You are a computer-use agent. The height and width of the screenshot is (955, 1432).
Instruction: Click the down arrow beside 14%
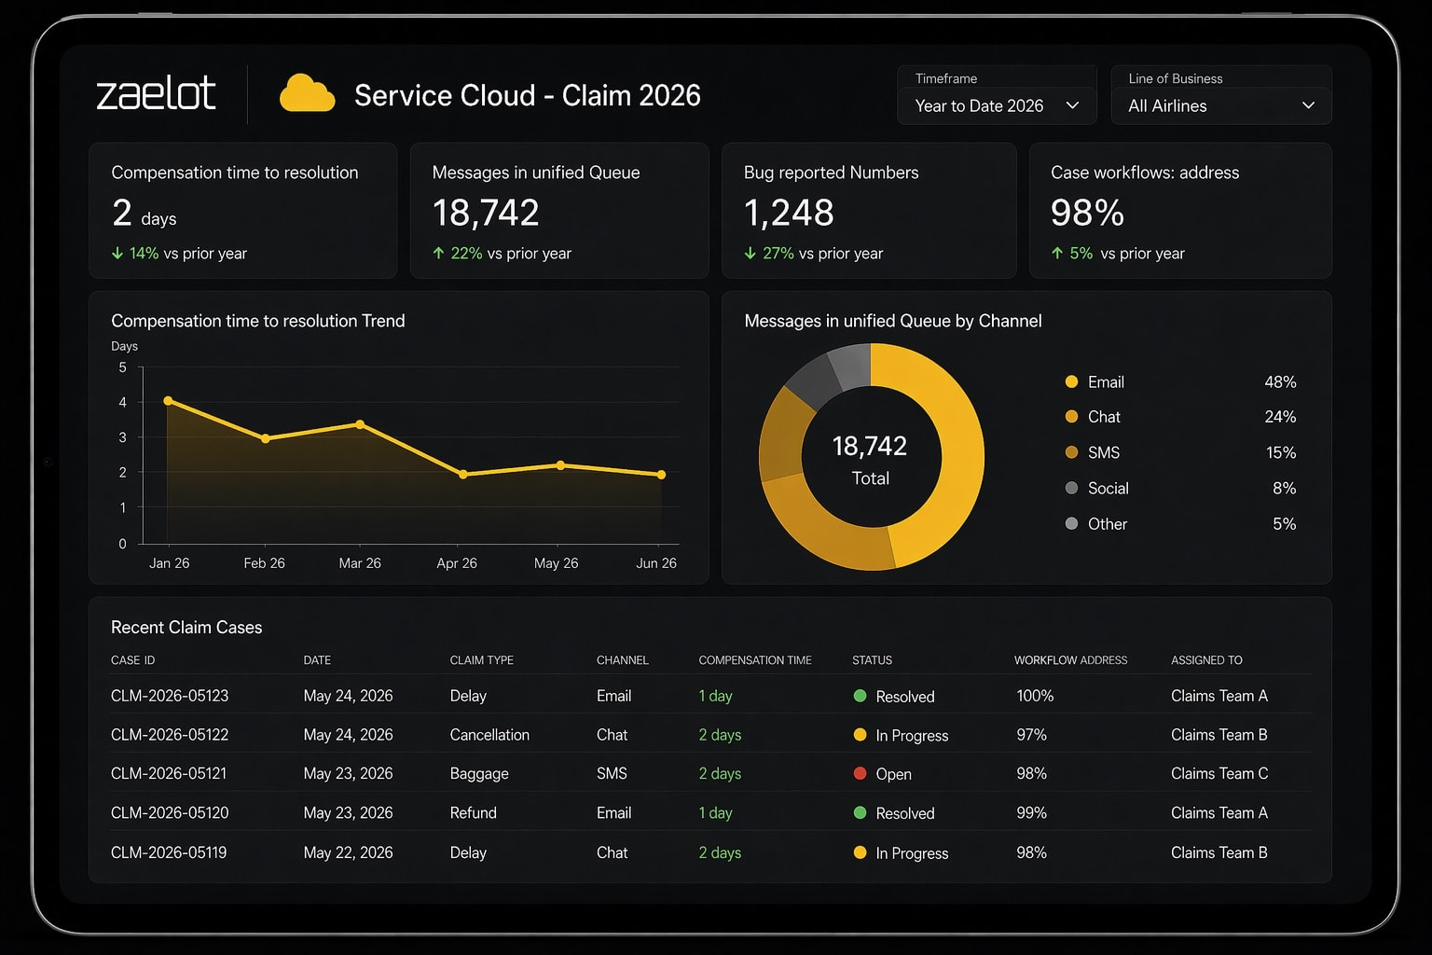click(117, 253)
